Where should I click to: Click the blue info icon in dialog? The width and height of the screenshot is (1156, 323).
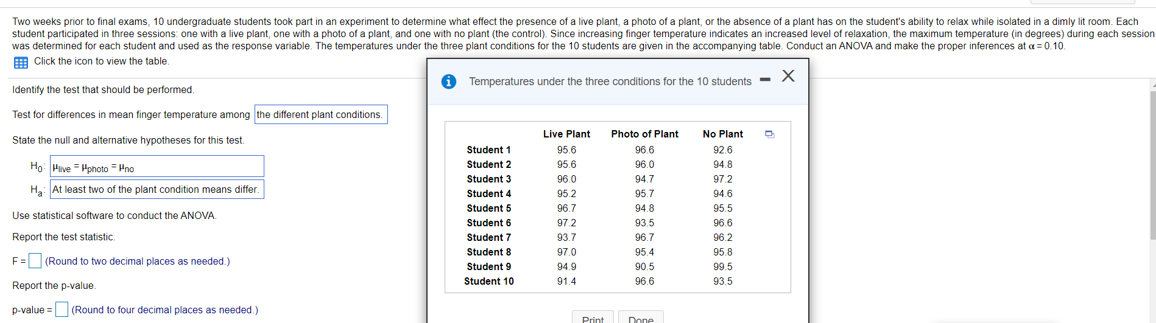[449, 82]
